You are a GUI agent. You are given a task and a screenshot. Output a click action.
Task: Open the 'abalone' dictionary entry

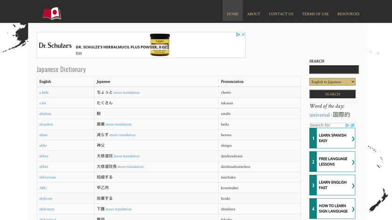46,114
